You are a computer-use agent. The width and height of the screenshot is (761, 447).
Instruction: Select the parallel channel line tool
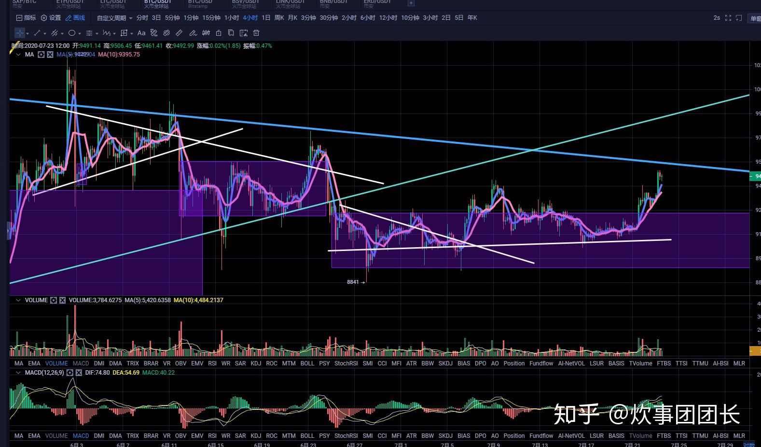point(55,33)
